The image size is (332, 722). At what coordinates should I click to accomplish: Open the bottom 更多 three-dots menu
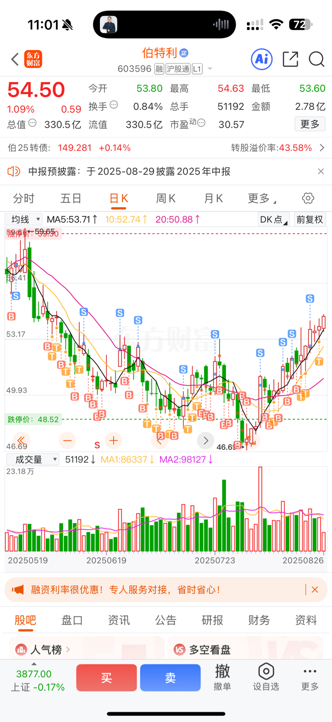pyautogui.click(x=310, y=677)
